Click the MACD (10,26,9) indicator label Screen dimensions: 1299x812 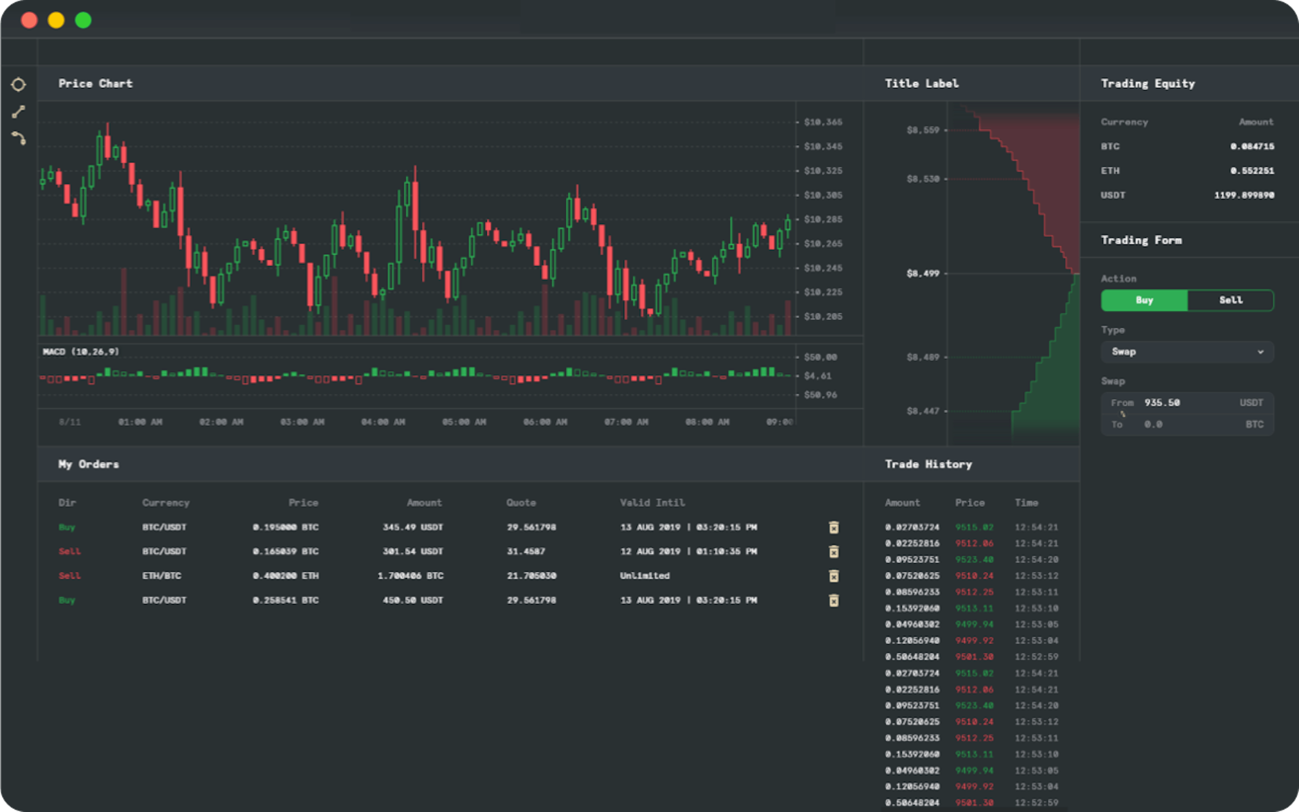point(81,352)
